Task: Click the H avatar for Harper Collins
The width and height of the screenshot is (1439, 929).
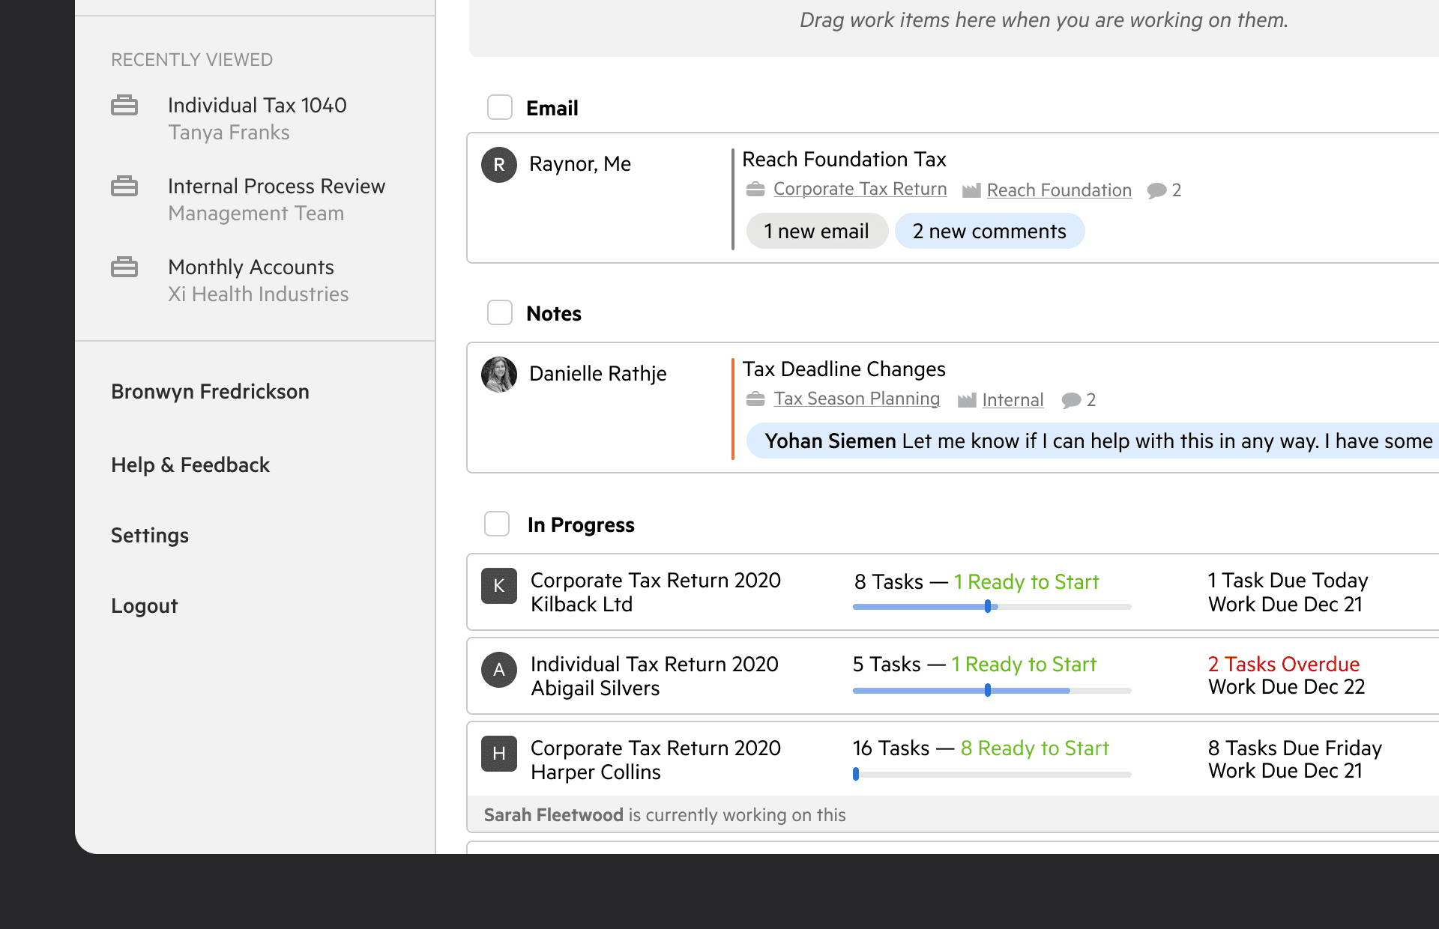Action: tap(499, 754)
